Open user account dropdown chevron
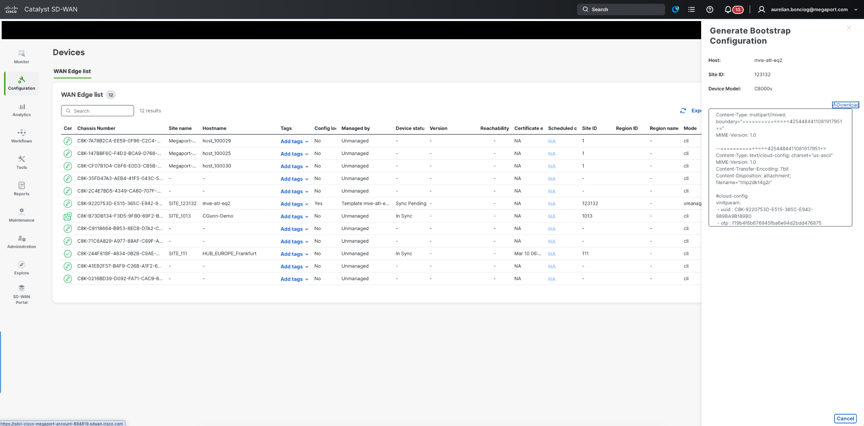864x426 pixels. (x=856, y=10)
